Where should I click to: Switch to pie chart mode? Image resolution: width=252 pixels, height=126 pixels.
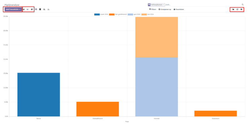[32, 9]
